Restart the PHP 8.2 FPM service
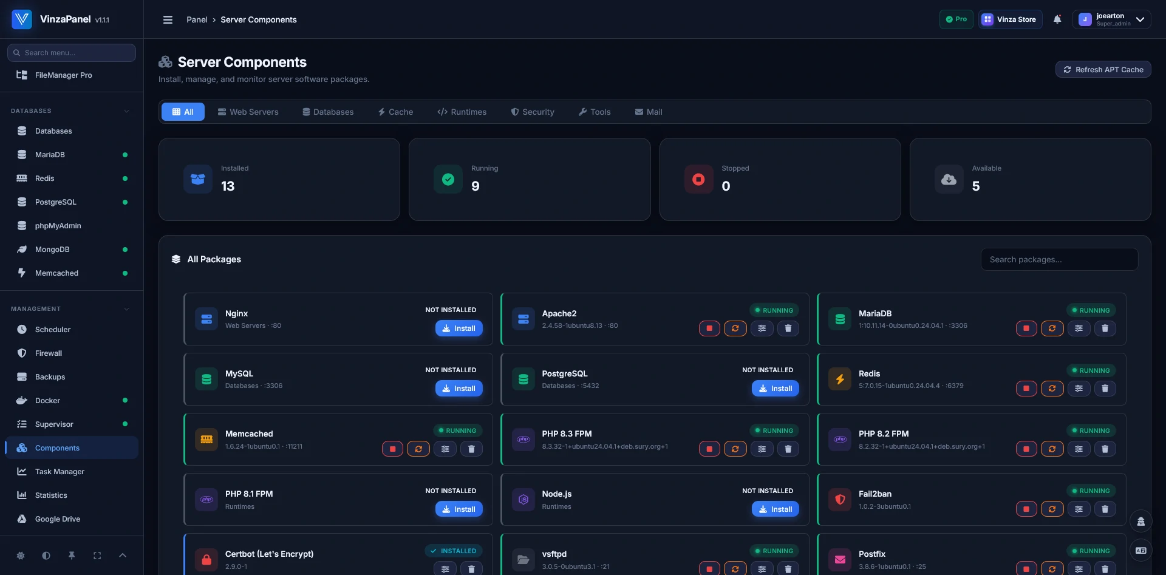The width and height of the screenshot is (1166, 575). 1052,449
